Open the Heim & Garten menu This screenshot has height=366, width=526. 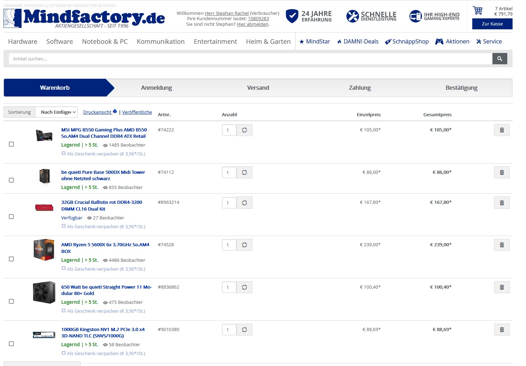(x=268, y=41)
